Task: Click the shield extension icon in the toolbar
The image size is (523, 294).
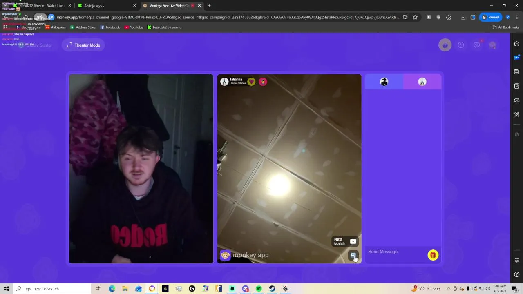Action: 438,17
